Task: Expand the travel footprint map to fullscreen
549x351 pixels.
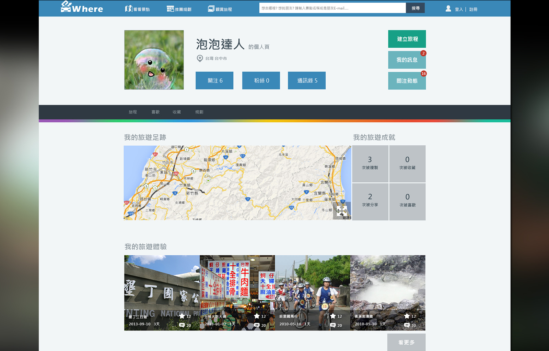Action: click(341, 211)
